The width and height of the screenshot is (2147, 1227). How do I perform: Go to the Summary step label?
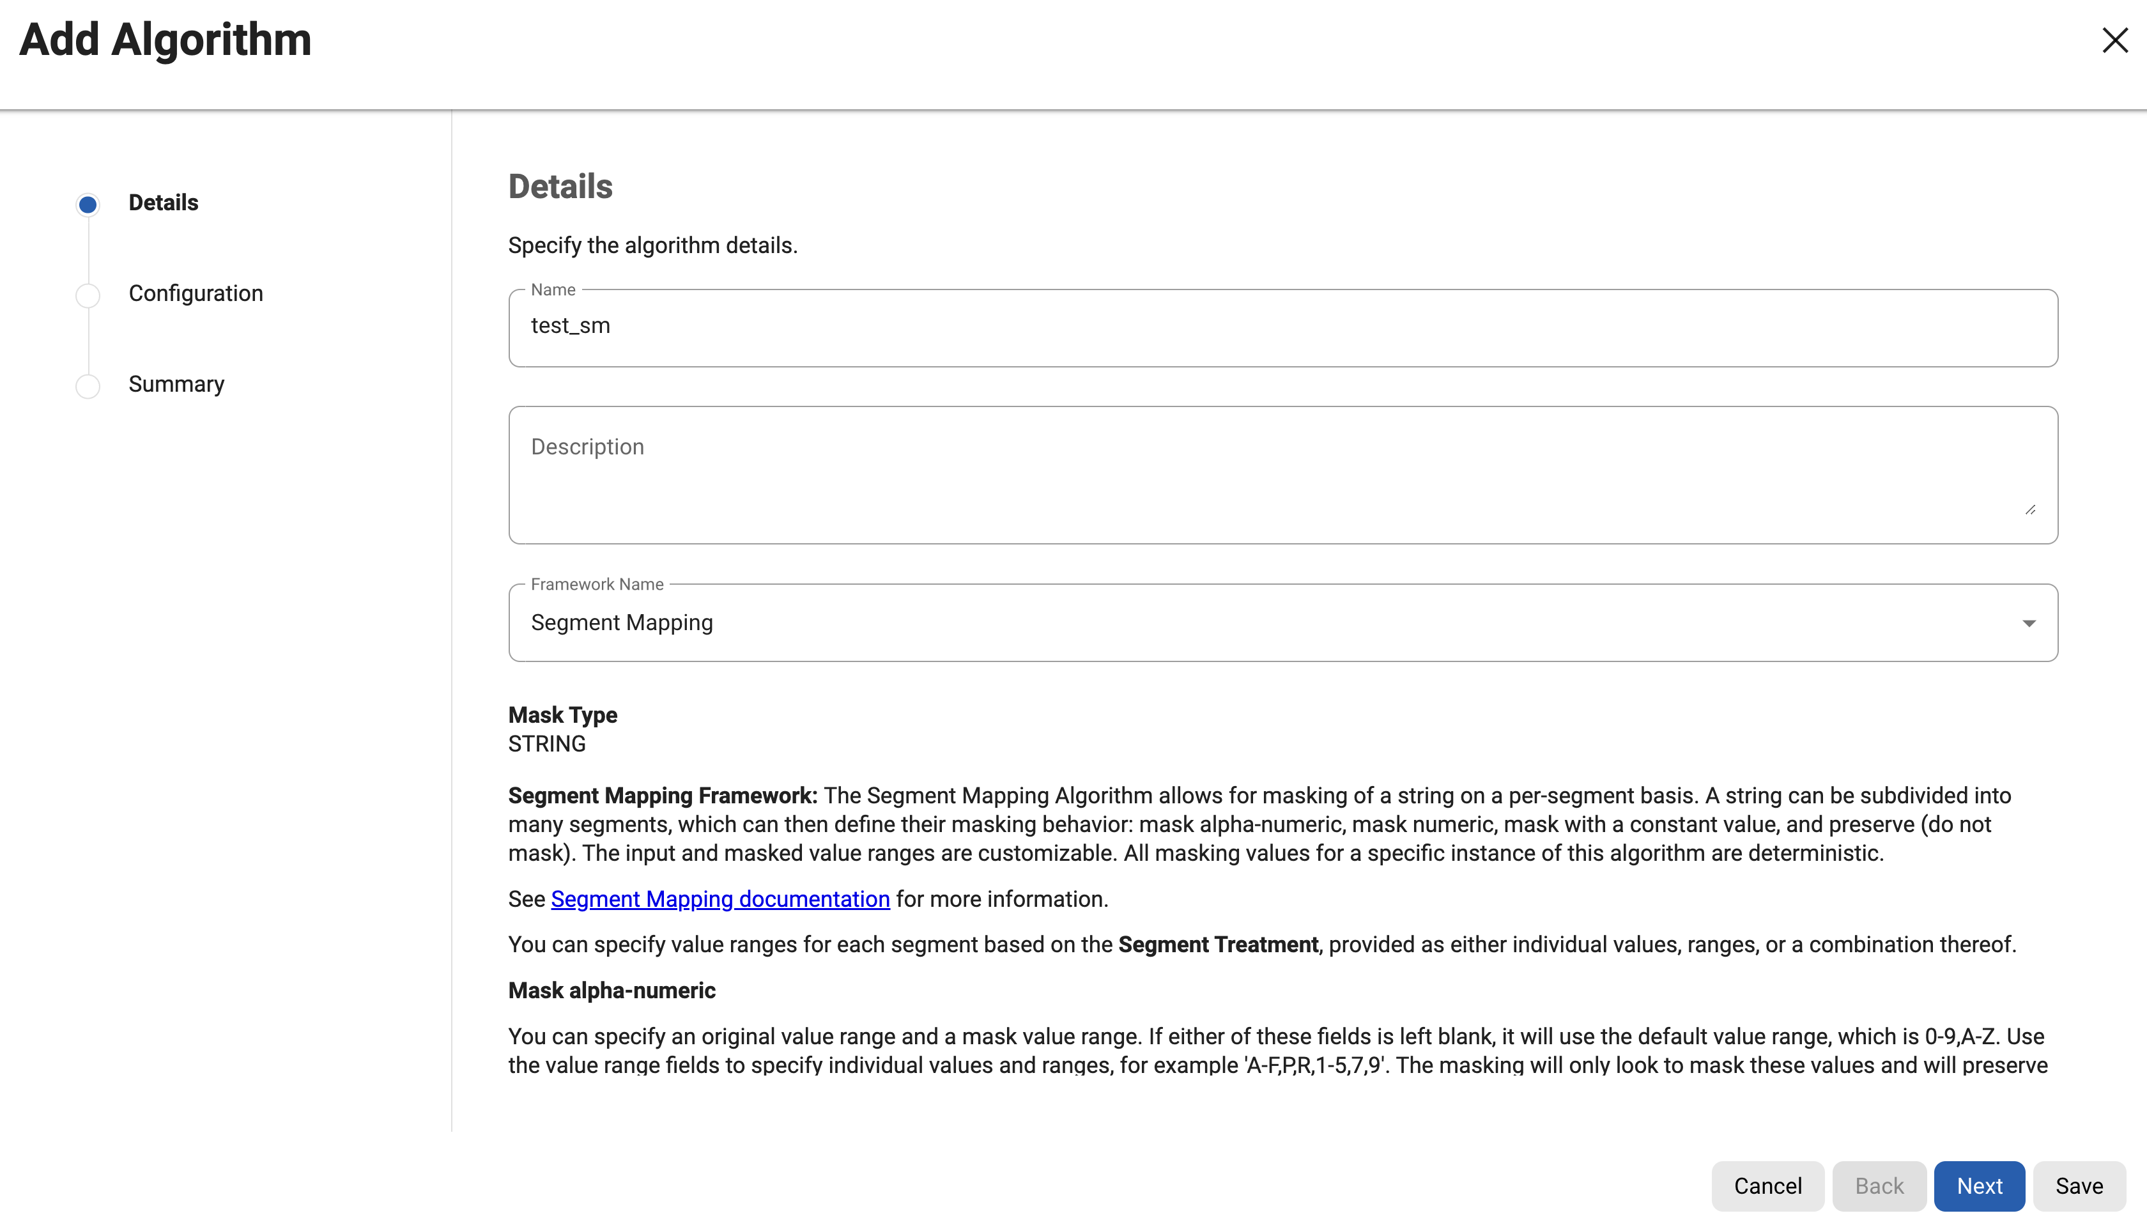[176, 384]
